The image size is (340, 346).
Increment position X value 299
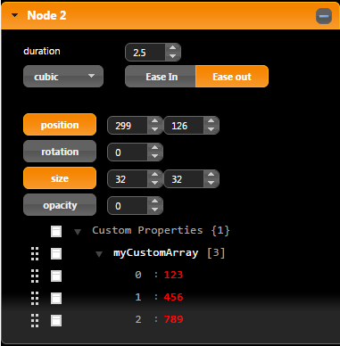pyautogui.click(x=154, y=121)
